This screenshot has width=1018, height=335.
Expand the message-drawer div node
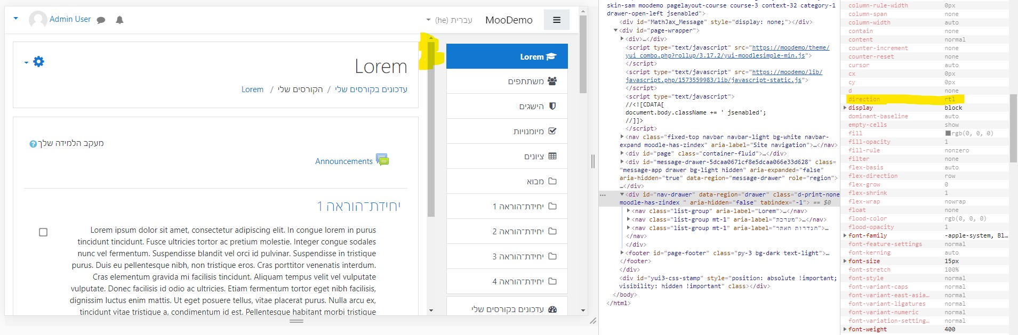[622, 162]
